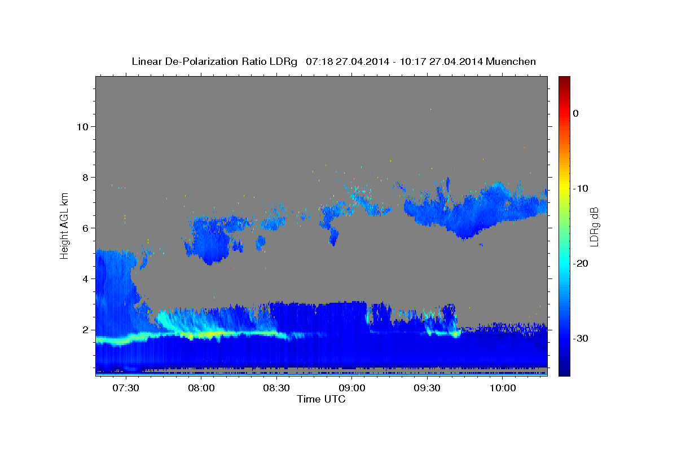
Task: Click the 'Muenchen' location in the title
Action: [511, 61]
